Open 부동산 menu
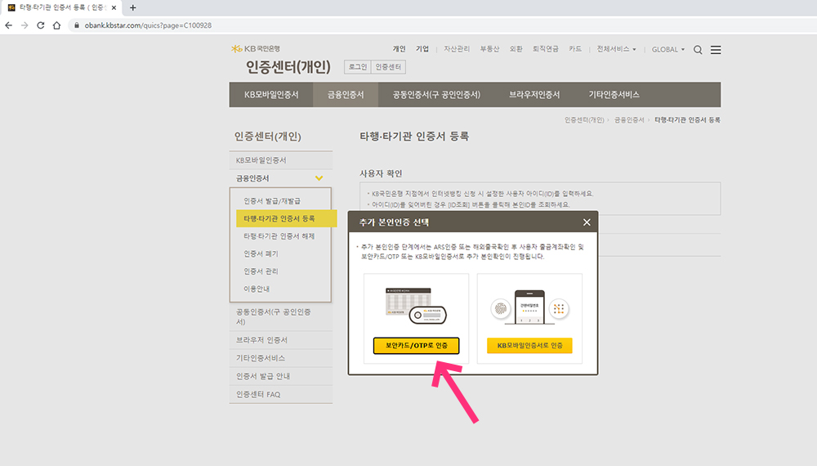 [x=489, y=49]
